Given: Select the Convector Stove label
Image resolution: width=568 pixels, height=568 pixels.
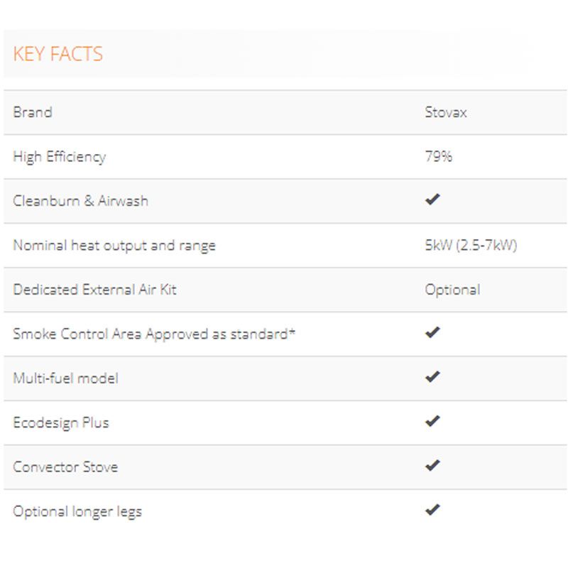Looking at the screenshot, I should [65, 467].
